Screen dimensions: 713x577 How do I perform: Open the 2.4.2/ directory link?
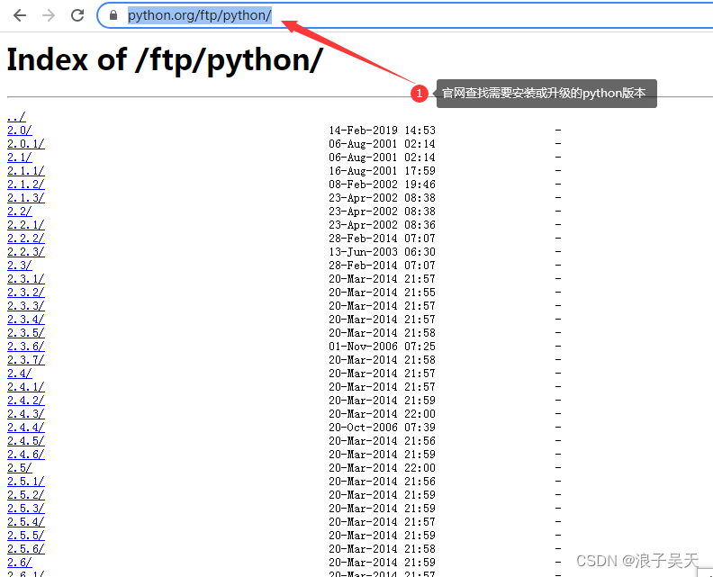26,401
